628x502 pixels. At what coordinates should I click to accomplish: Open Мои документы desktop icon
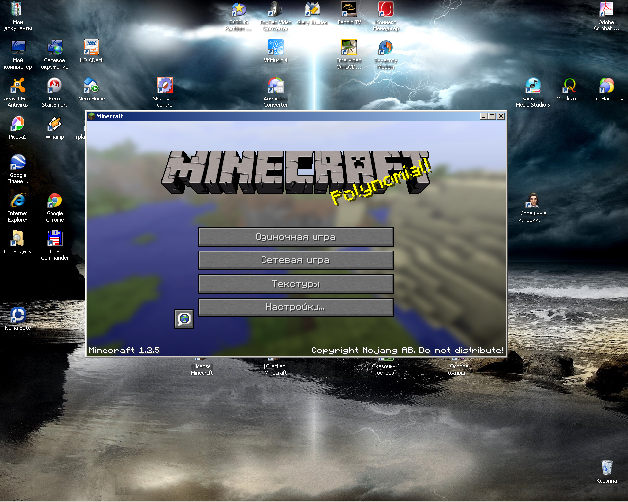pos(18,16)
